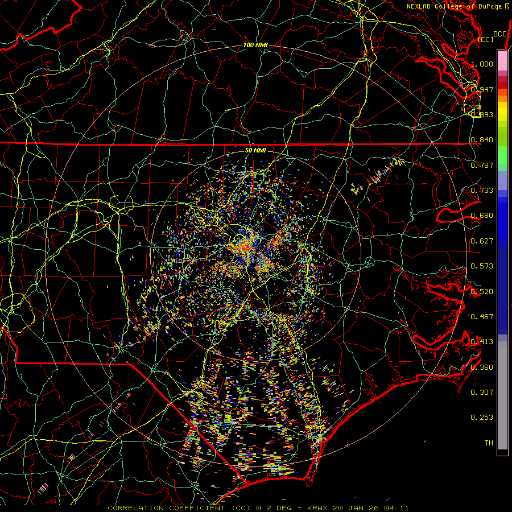The image size is (512, 512).
Task: Click the 0.893 color scale value
Action: tap(482, 114)
